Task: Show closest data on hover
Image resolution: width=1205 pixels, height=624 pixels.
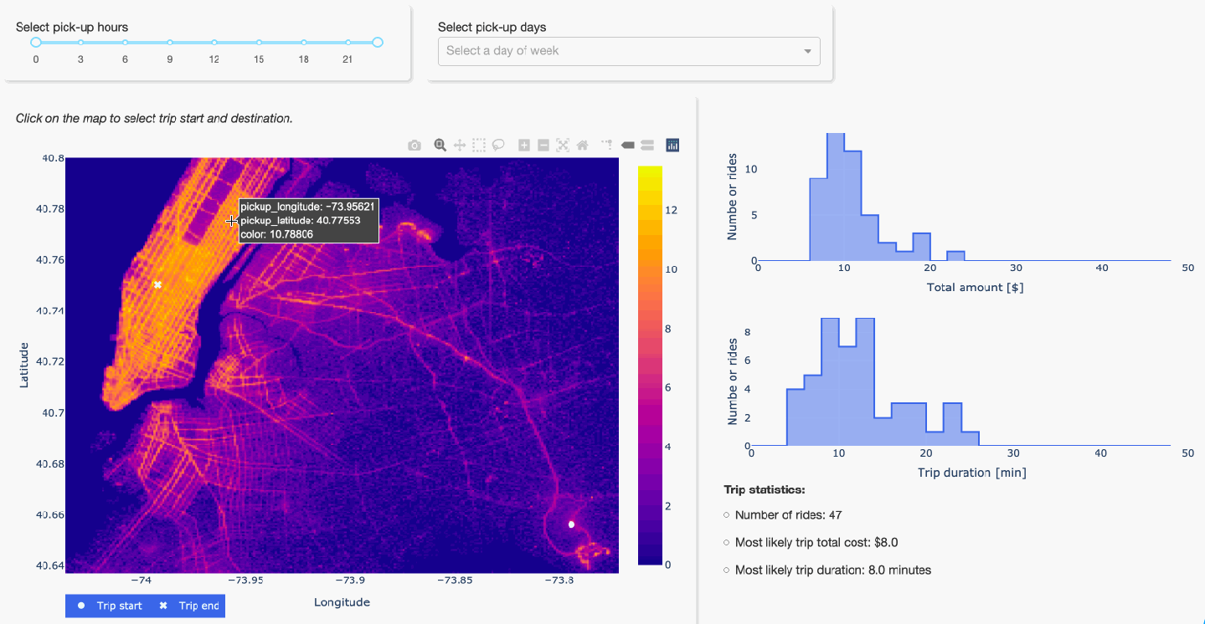Action: click(628, 146)
